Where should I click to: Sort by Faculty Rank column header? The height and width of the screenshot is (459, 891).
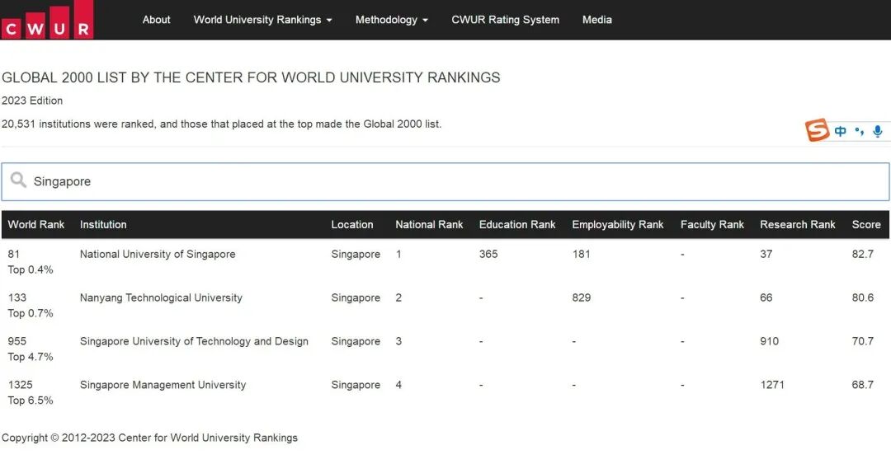point(712,225)
